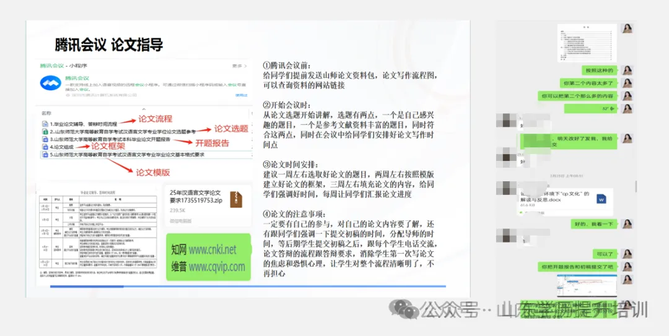Click the 使用过 link in mini-program card
This screenshot has height=336, width=669.
242,95
